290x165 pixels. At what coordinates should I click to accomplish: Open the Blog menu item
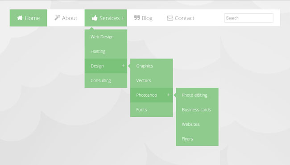(143, 18)
